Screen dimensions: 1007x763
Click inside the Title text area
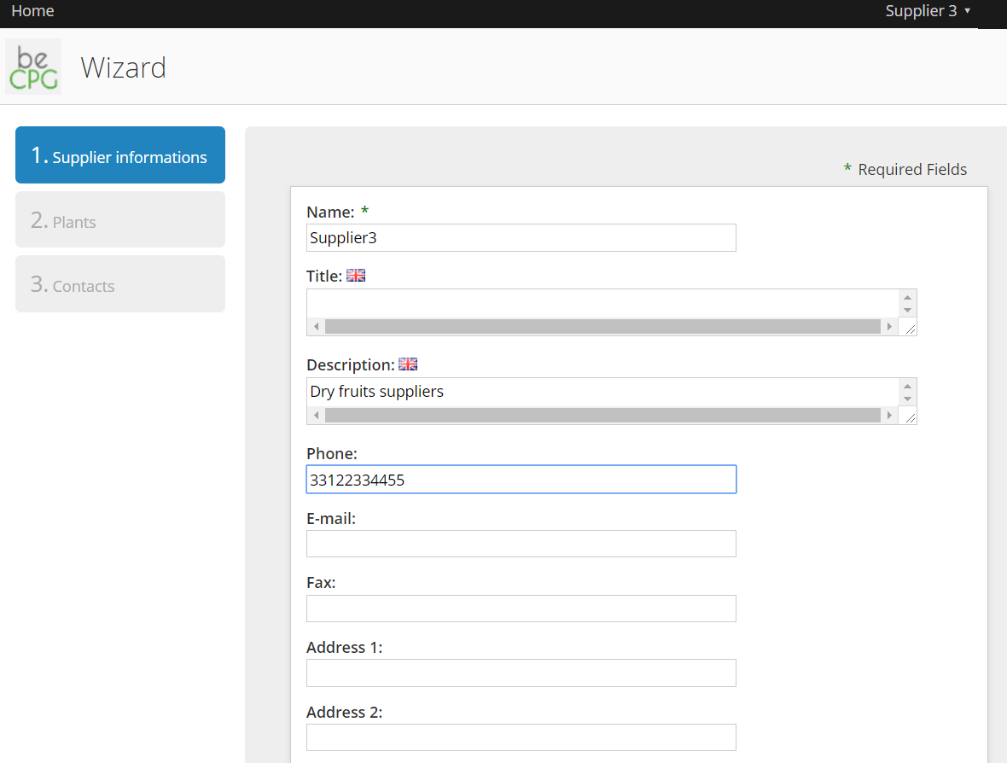point(602,304)
